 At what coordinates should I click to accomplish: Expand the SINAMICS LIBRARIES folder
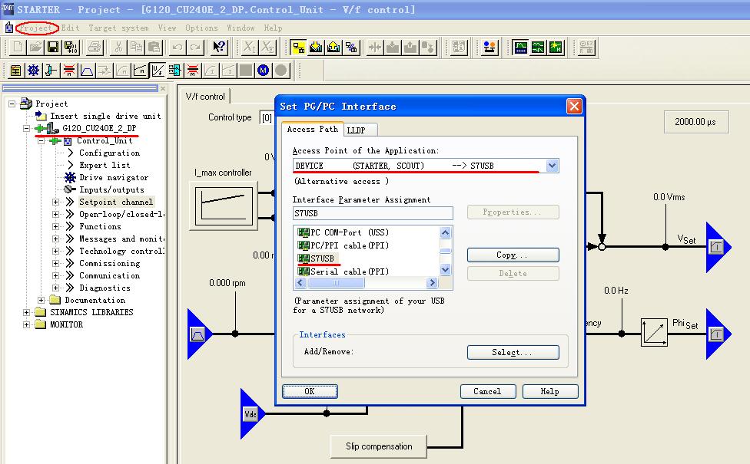tap(27, 312)
